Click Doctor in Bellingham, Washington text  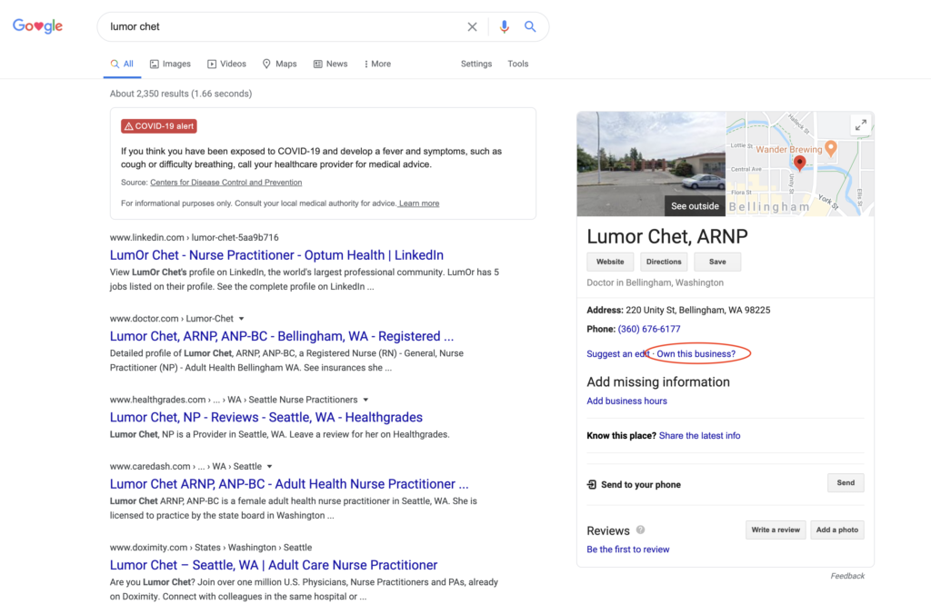(655, 283)
